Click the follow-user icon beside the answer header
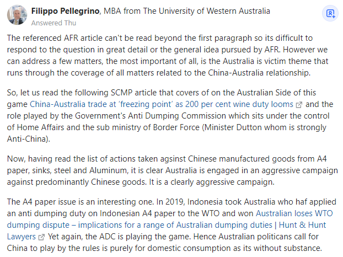The height and width of the screenshot is (257, 343). [x=330, y=14]
